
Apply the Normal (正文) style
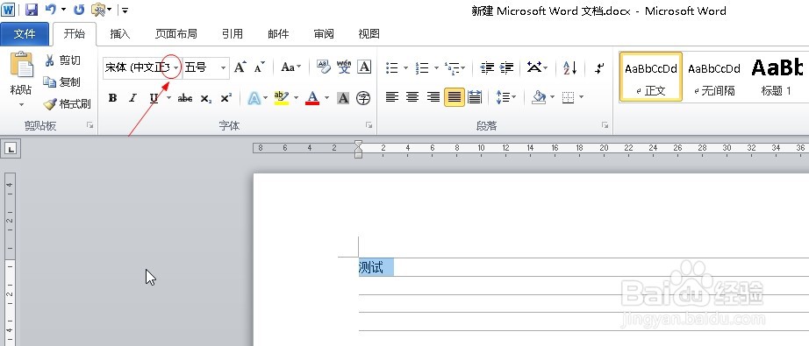coord(650,76)
